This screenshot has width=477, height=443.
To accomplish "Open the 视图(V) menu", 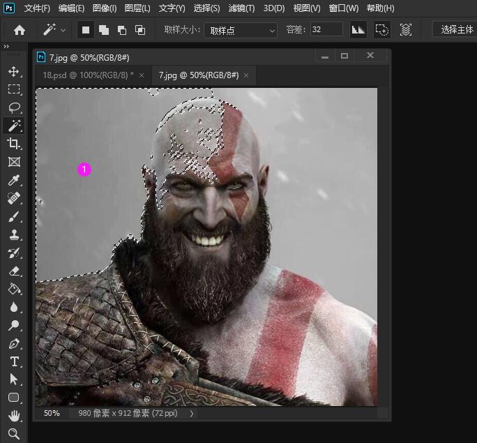I will tap(307, 8).
